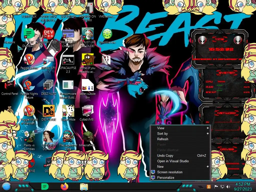Select Personalize in the context menu

tap(180, 177)
